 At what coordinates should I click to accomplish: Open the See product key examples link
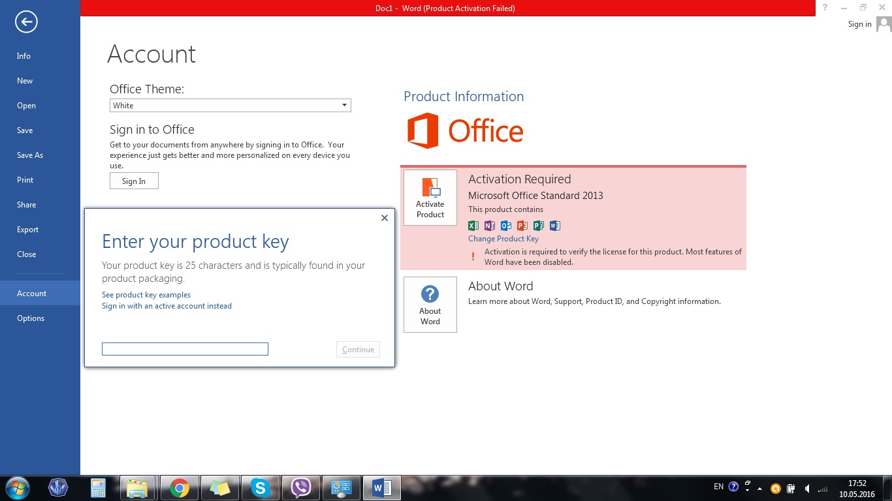[x=146, y=295]
